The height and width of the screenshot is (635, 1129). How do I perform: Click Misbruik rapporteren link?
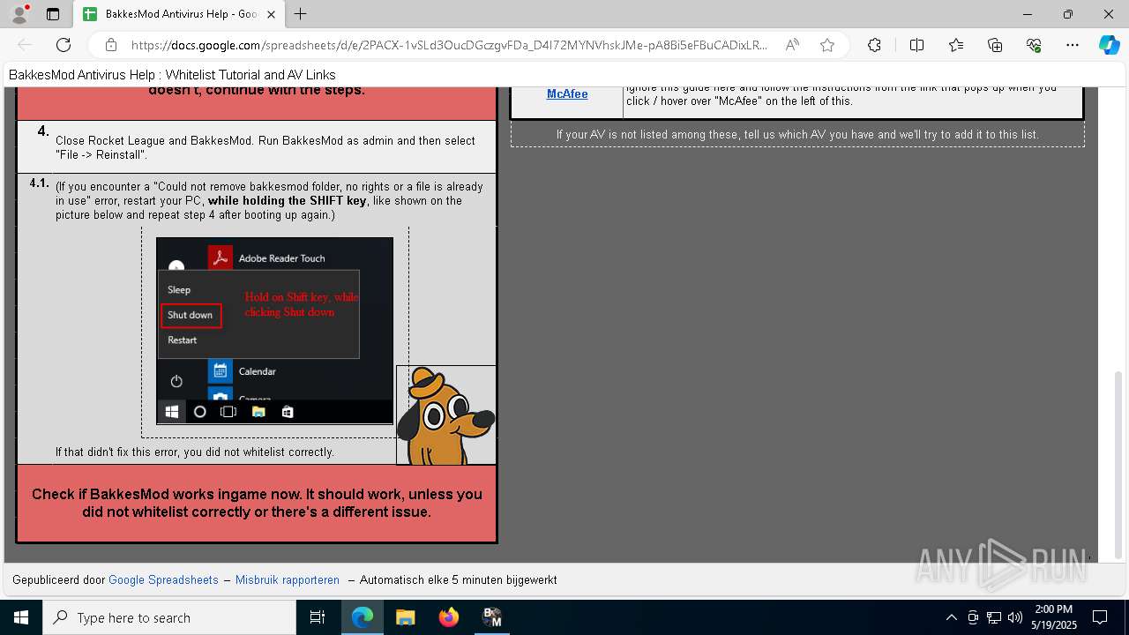288,579
